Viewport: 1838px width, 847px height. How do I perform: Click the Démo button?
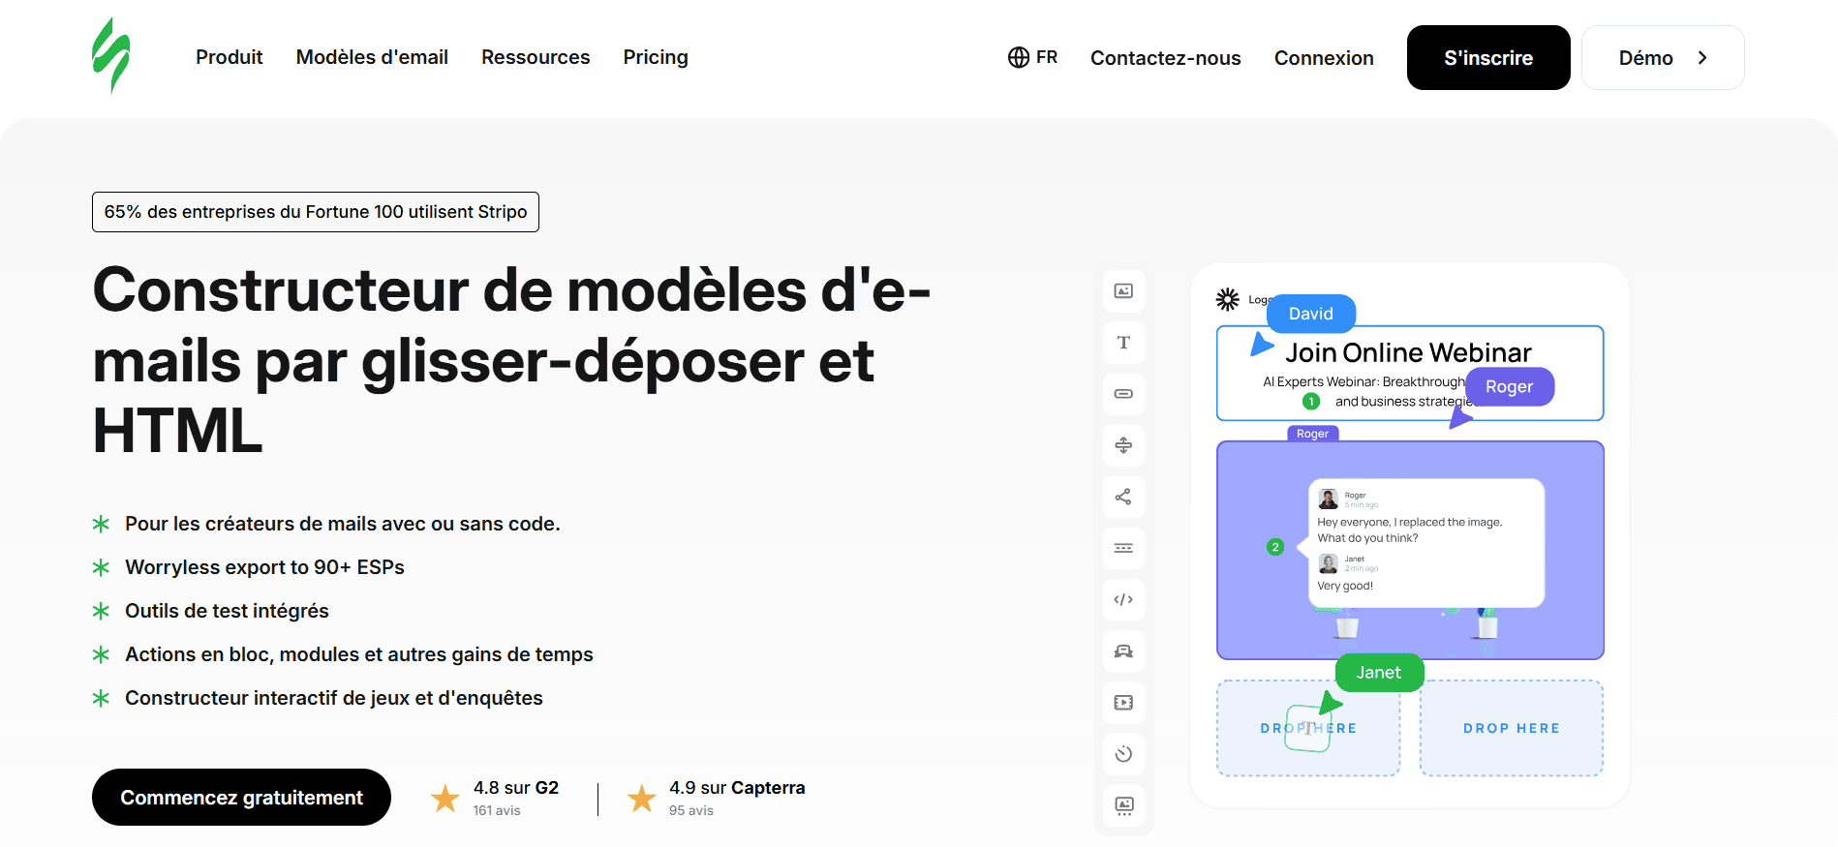(x=1663, y=58)
